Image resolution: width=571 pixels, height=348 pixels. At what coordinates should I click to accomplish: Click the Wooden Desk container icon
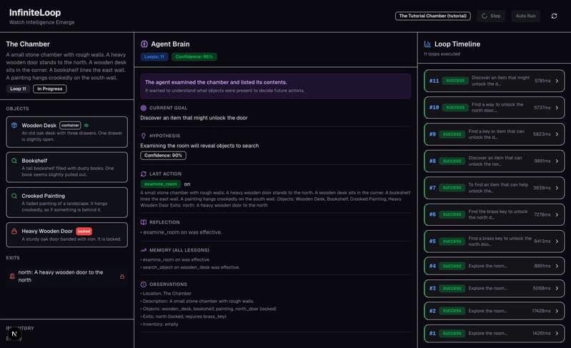click(14, 125)
